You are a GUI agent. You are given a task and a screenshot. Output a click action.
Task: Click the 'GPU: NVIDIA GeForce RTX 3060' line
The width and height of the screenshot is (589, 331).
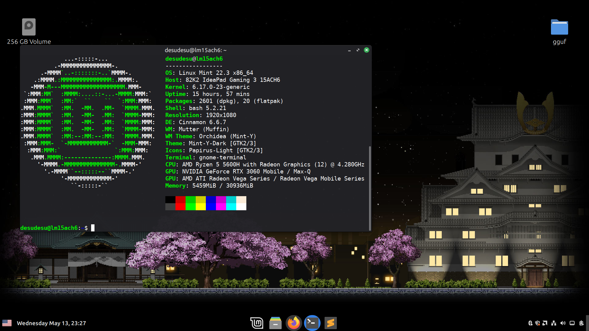tap(238, 171)
